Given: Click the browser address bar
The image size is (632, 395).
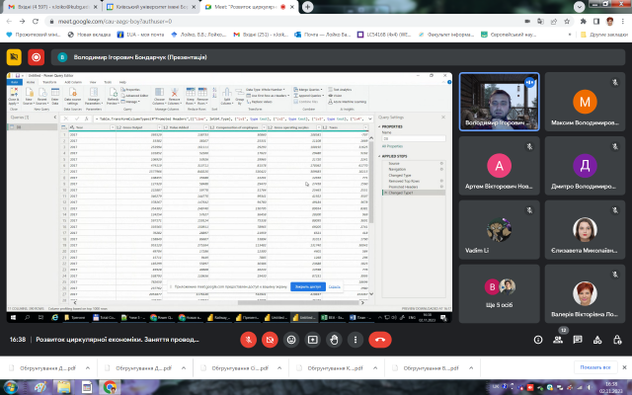Looking at the screenshot, I should [x=296, y=19].
